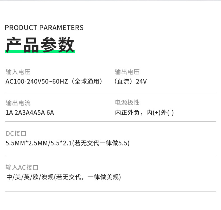Select the 输入电压 label
The image size is (221, 210).
[x=18, y=72]
